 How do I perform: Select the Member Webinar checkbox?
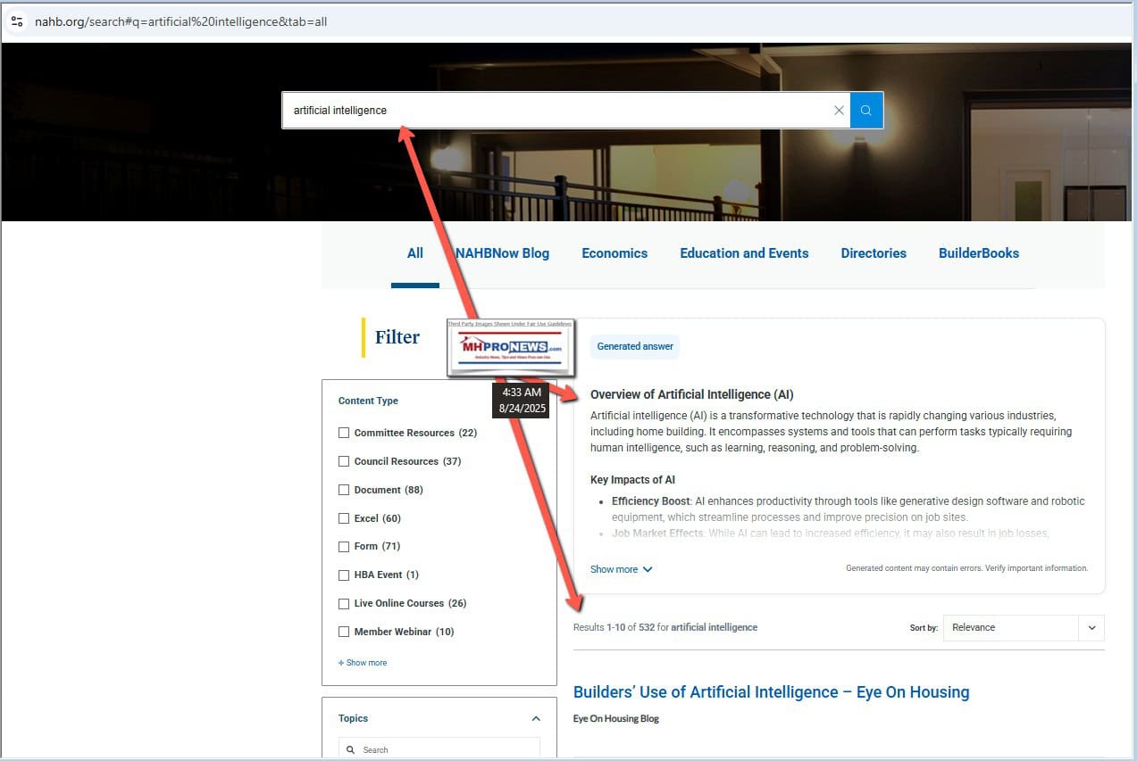pos(344,632)
